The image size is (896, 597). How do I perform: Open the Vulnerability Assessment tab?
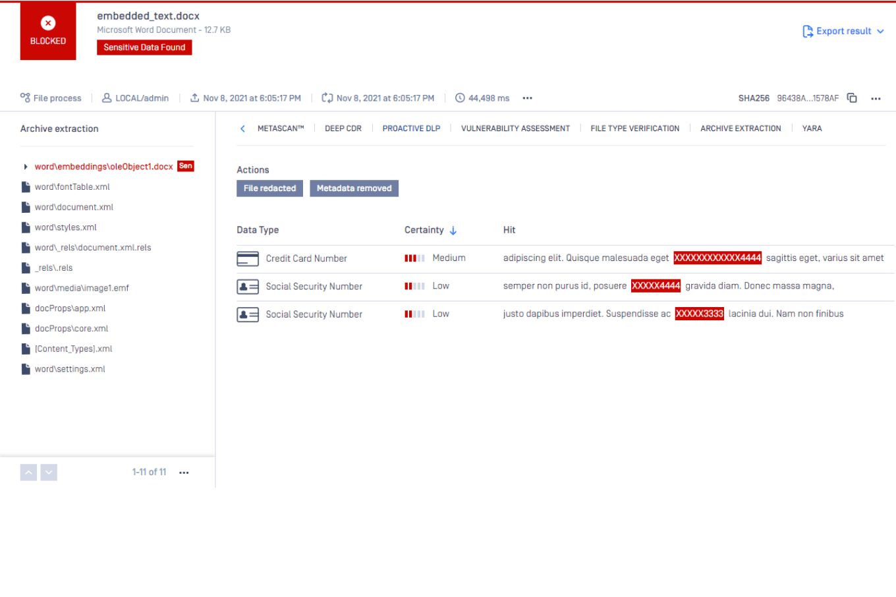515,128
